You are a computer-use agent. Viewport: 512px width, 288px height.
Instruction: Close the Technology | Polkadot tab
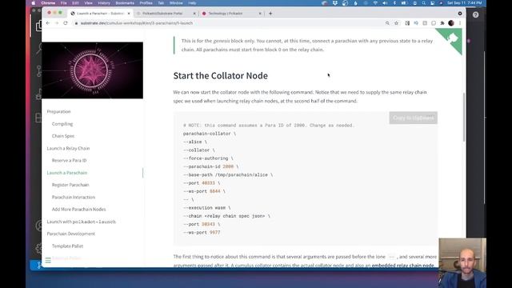pyautogui.click(x=260, y=14)
